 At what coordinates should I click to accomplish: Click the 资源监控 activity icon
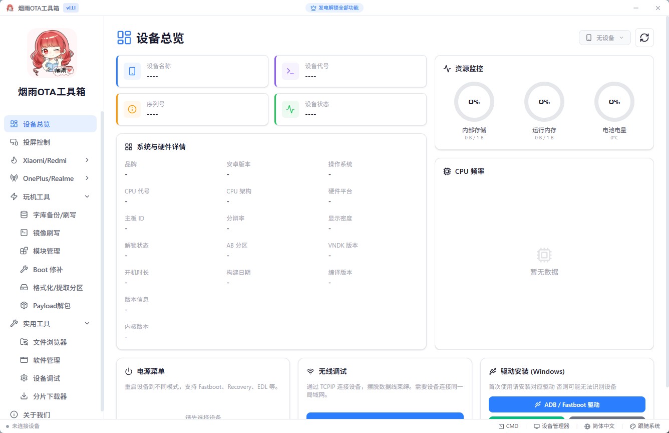[447, 69]
